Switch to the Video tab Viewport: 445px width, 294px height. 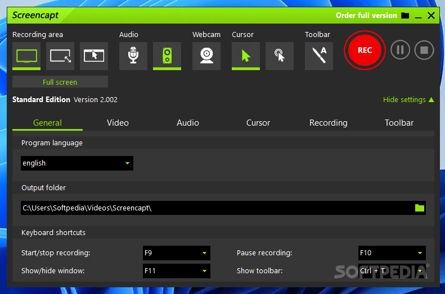click(118, 123)
